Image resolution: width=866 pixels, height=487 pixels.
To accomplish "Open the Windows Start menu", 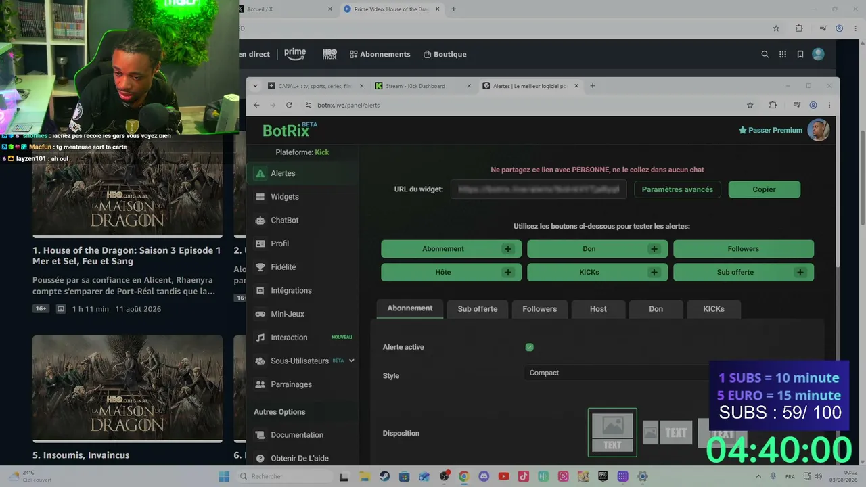I will tap(224, 476).
